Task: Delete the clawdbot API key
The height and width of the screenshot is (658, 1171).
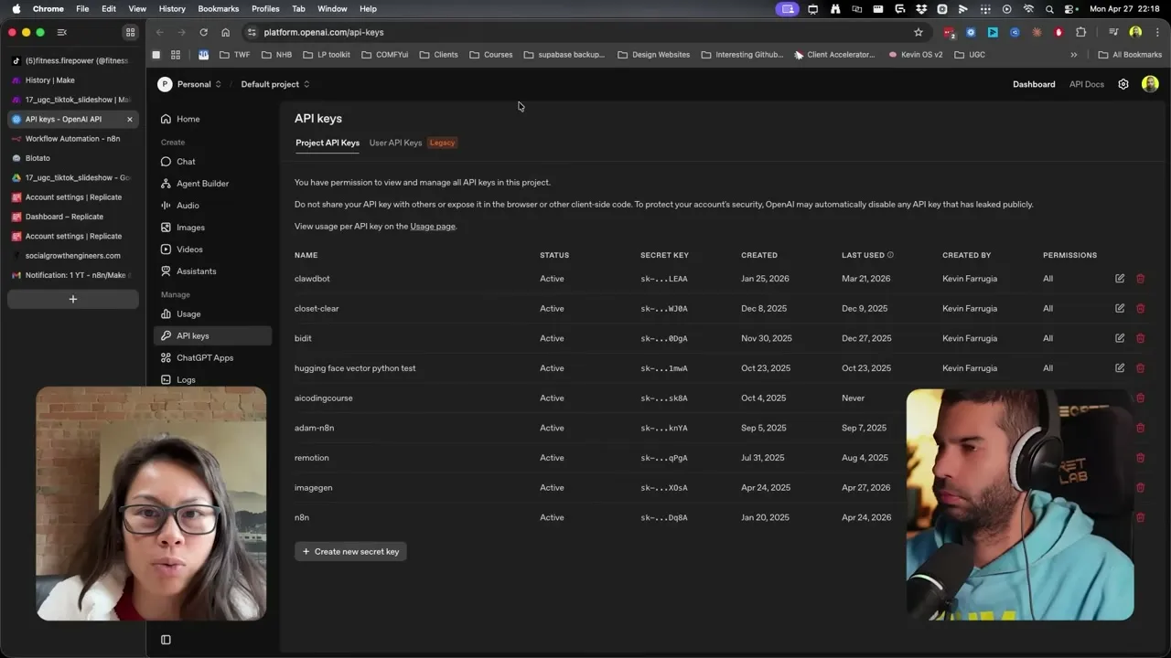Action: (x=1140, y=279)
